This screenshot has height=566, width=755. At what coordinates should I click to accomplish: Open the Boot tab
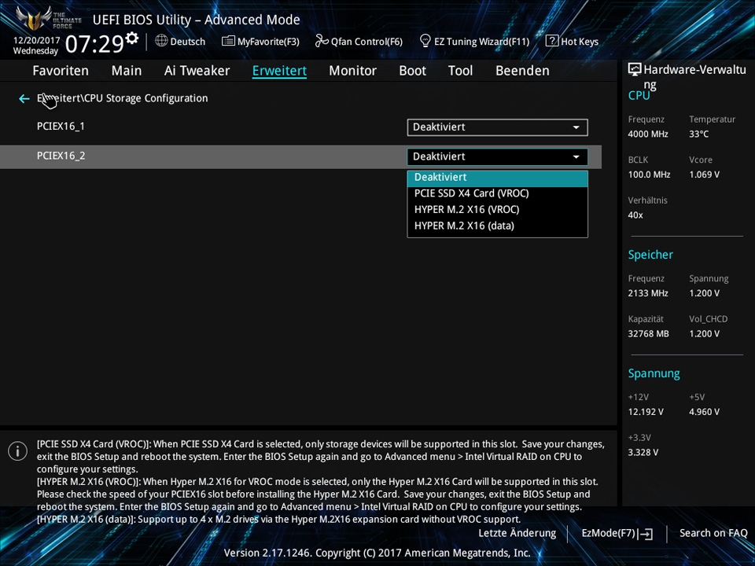coord(413,71)
